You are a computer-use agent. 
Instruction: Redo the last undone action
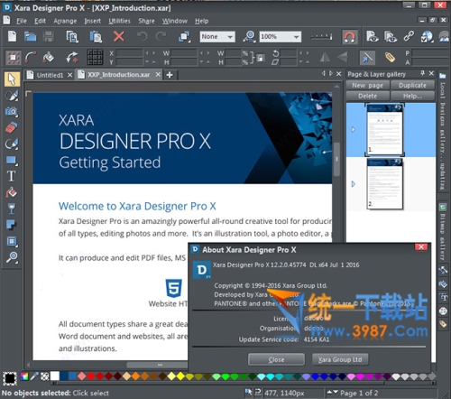tap(161, 37)
